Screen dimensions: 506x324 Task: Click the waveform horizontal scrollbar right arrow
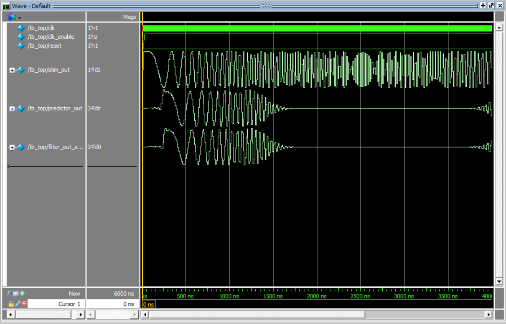pos(488,314)
